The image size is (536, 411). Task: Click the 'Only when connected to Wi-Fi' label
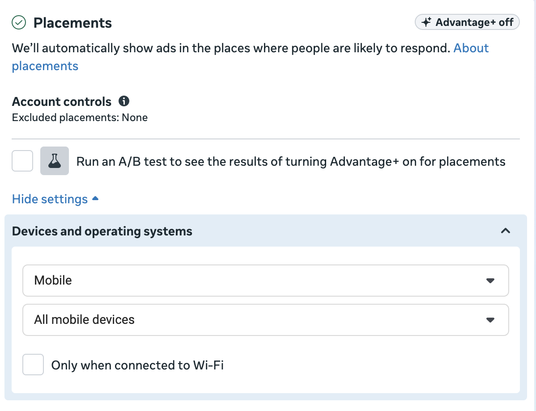tap(137, 365)
